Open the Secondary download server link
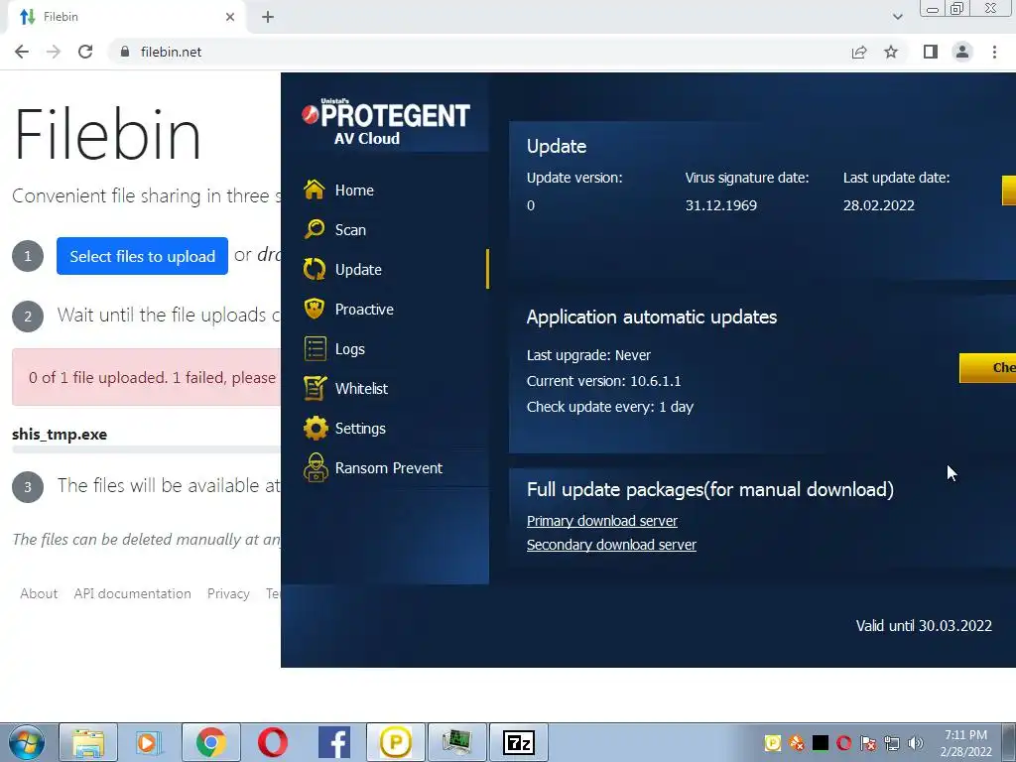This screenshot has width=1016, height=762. (611, 545)
